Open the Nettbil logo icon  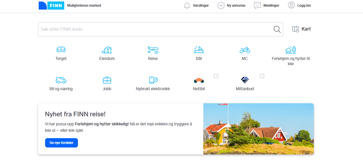(x=199, y=80)
